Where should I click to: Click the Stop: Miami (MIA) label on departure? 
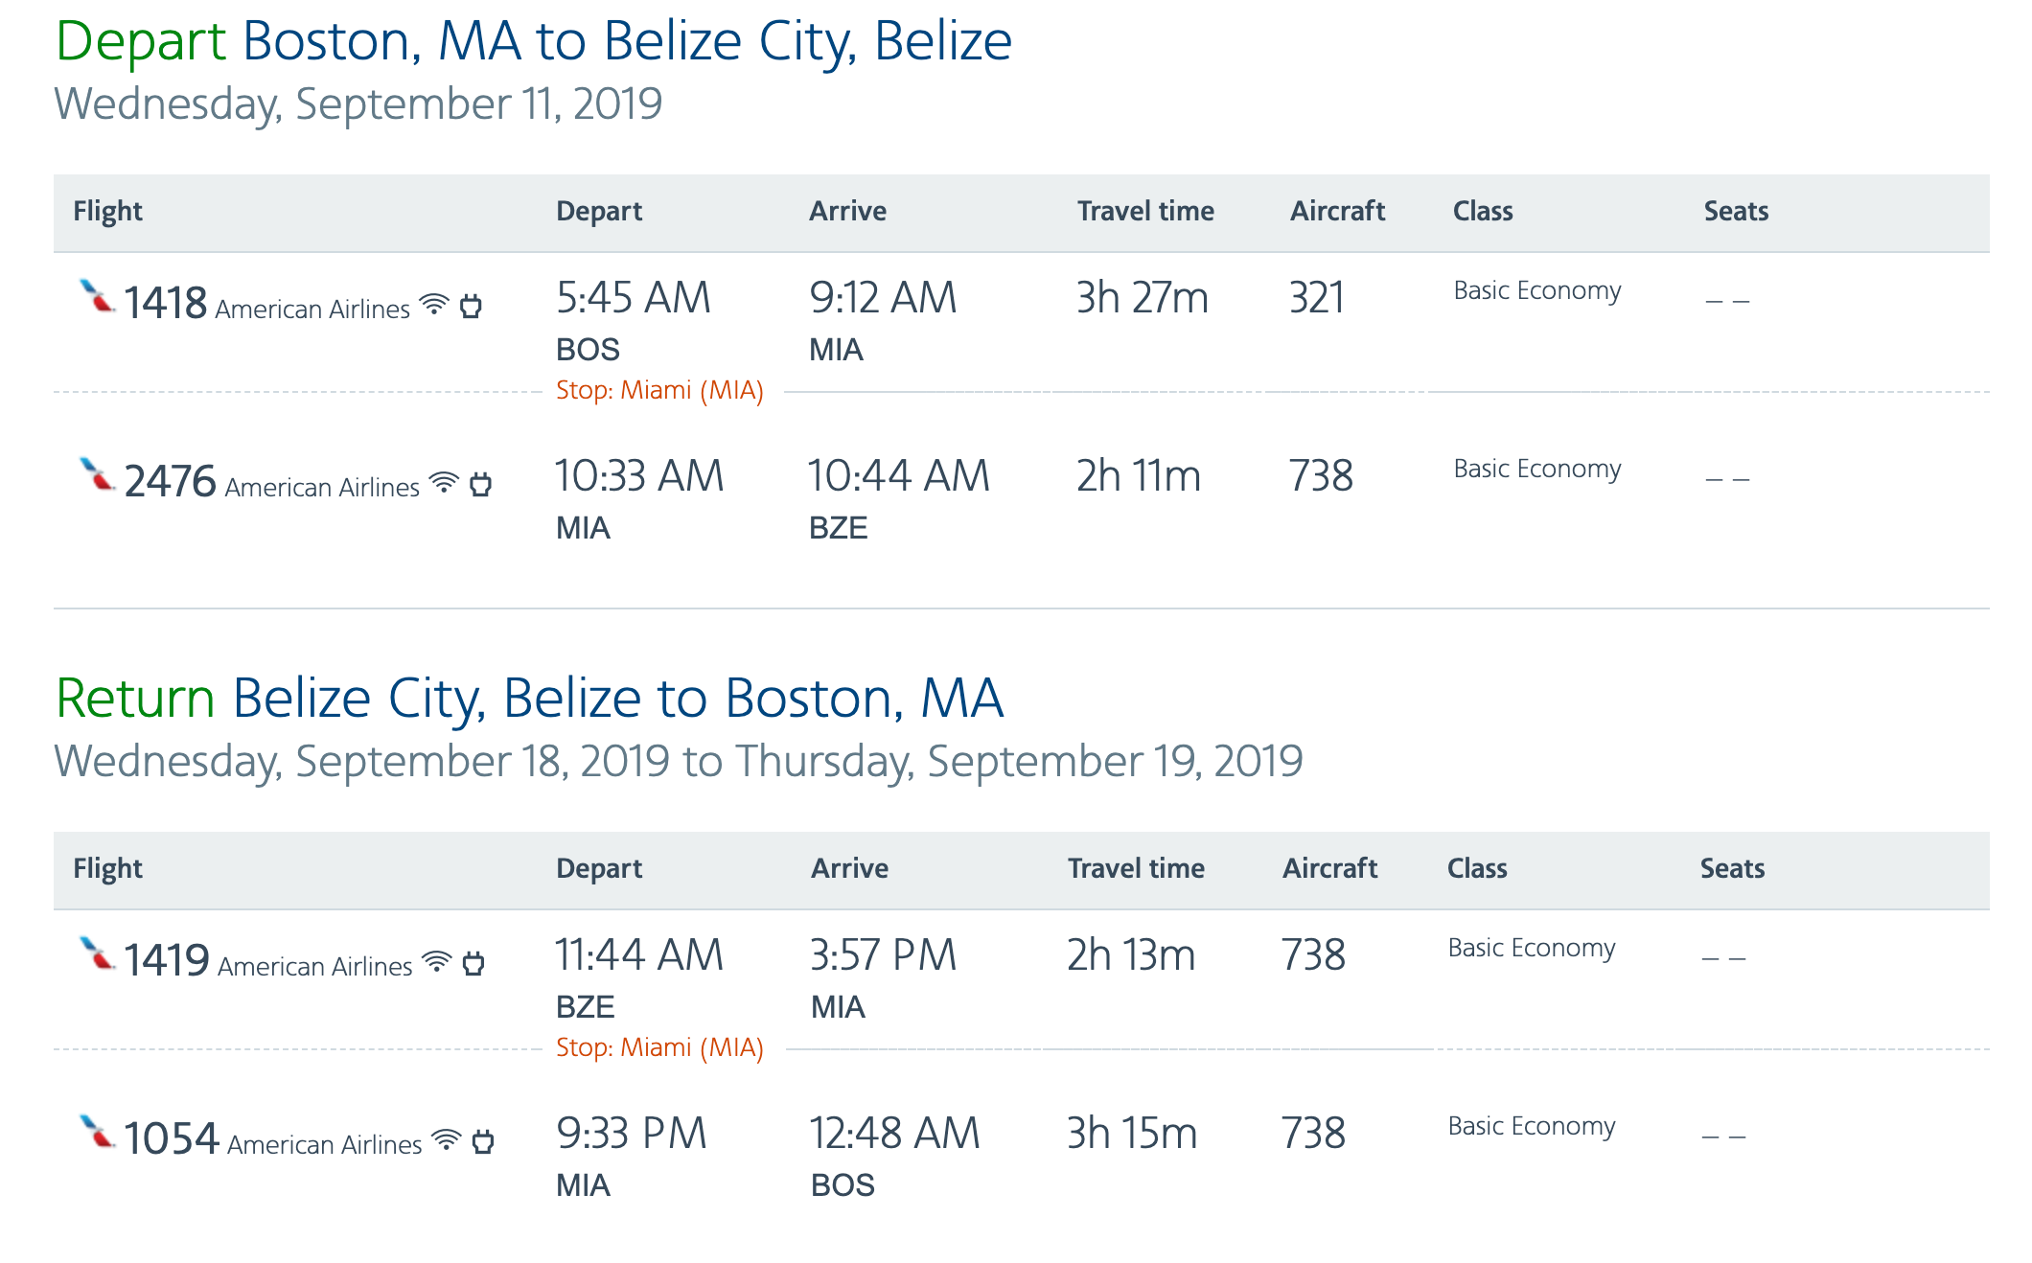pos(659,391)
